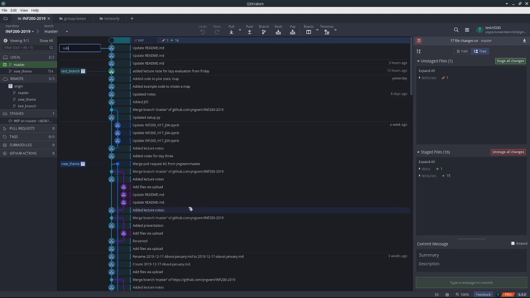Viewport: 530px width, 298px height.
Task: Open the repository folder icon
Action: click(x=5, y=19)
